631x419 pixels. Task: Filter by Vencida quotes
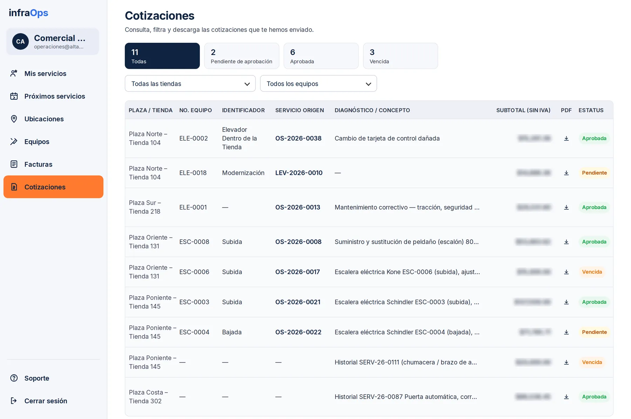400,56
